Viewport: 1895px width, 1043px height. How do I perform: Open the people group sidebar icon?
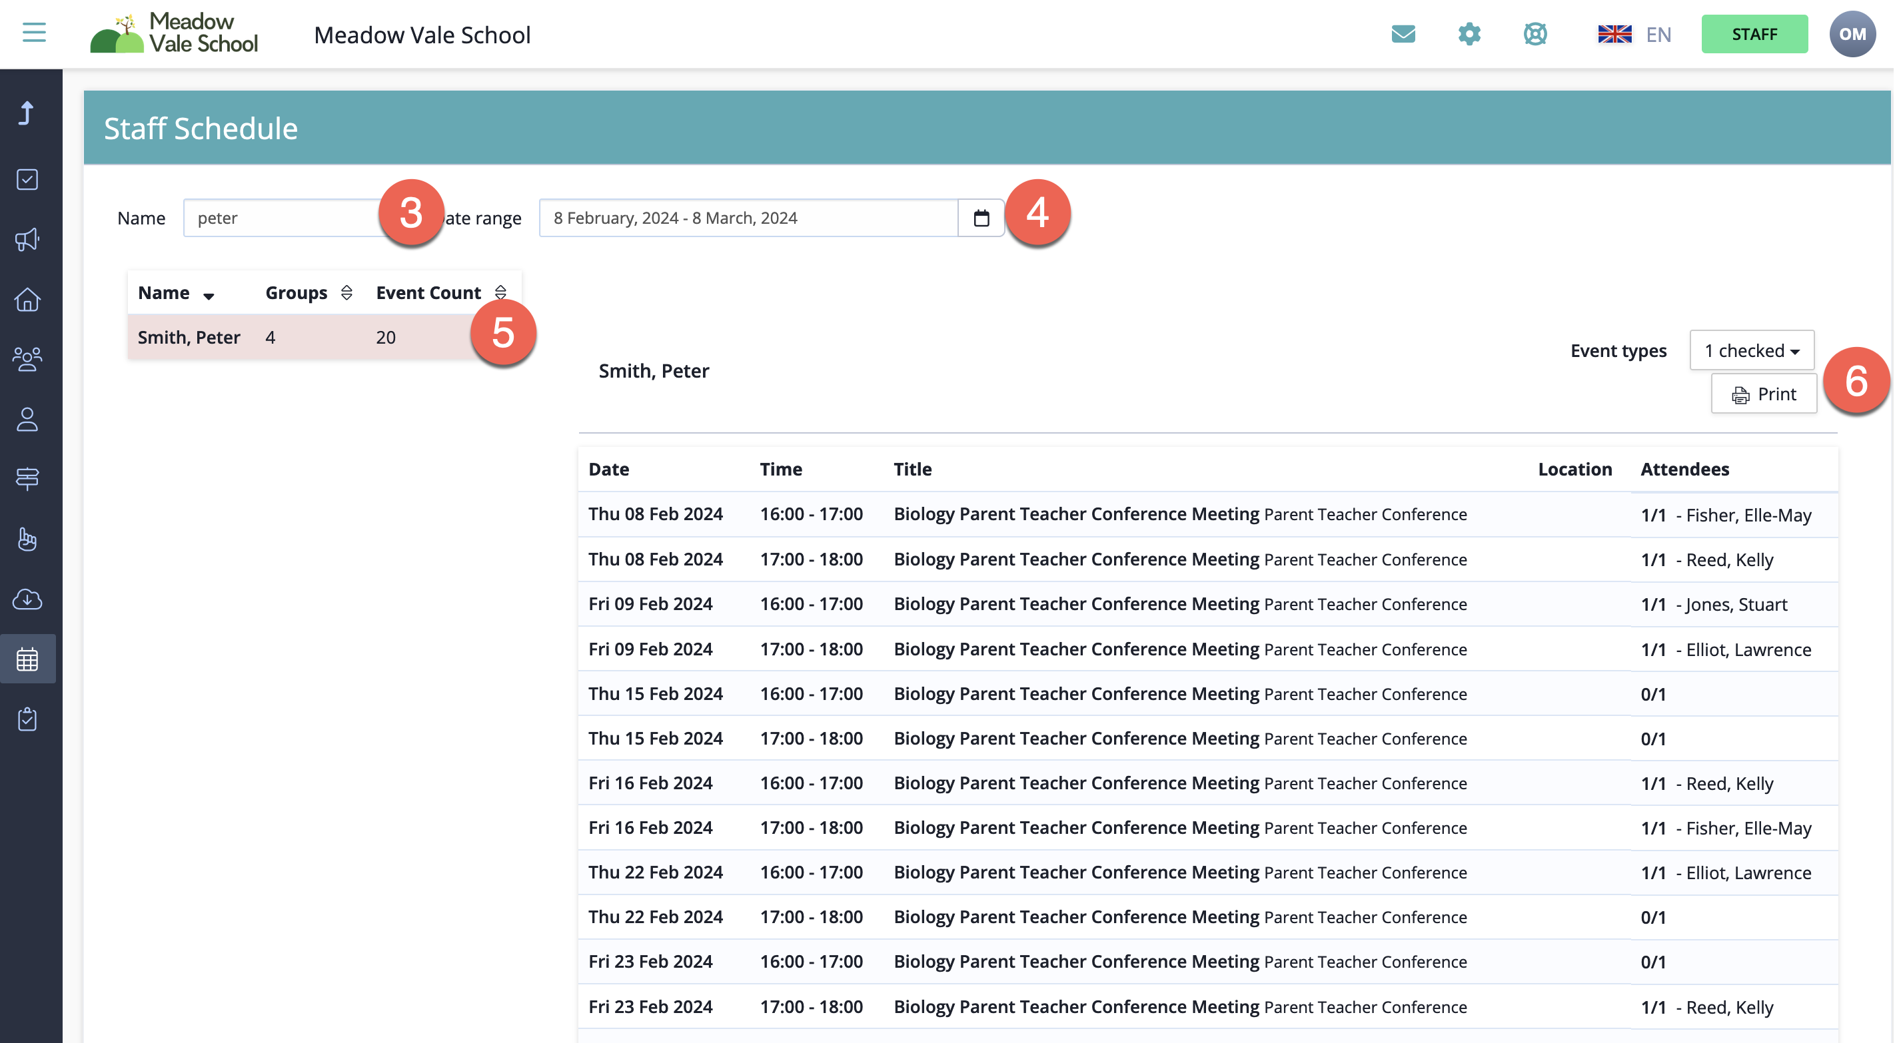coord(27,359)
